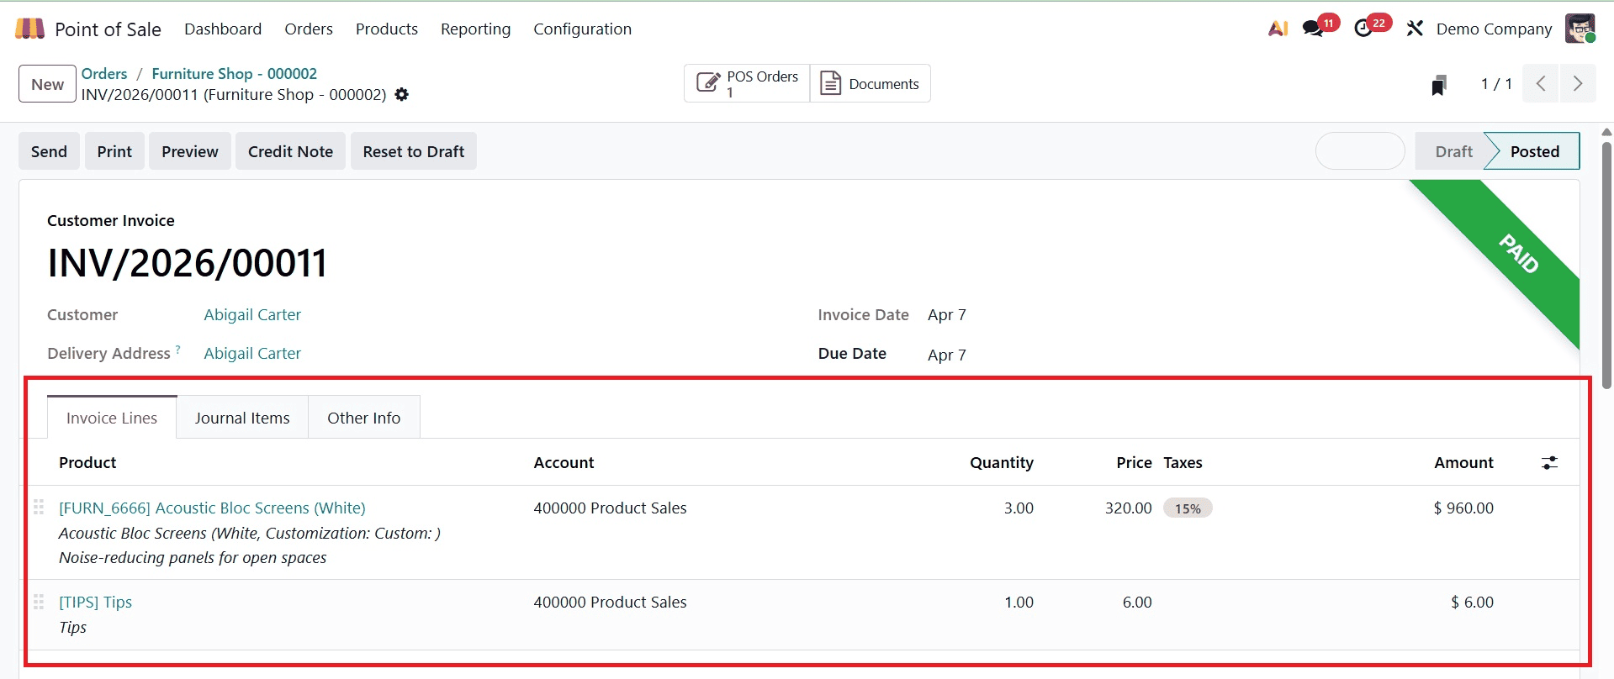Viewport: 1614px width, 679px height.
Task: Click the Price column header
Action: pos(1134,462)
